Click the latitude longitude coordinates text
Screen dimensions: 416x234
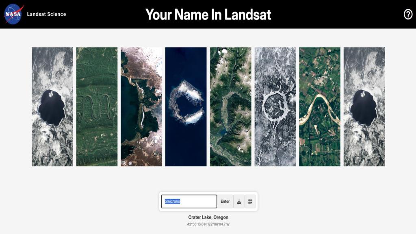(x=208, y=224)
